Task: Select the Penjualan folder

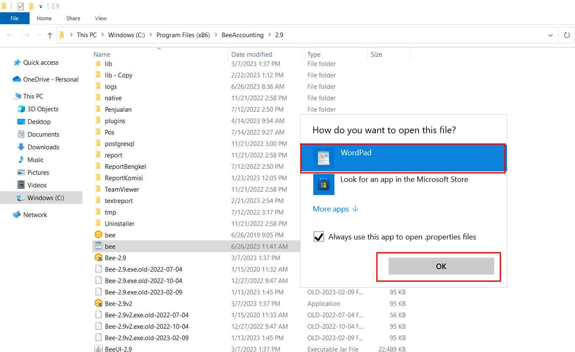Action: pos(118,110)
